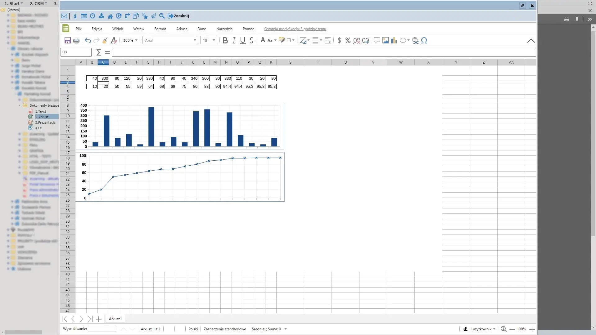Click the Print icon in the toolbar
This screenshot has width=596, height=335.
(x=76, y=40)
